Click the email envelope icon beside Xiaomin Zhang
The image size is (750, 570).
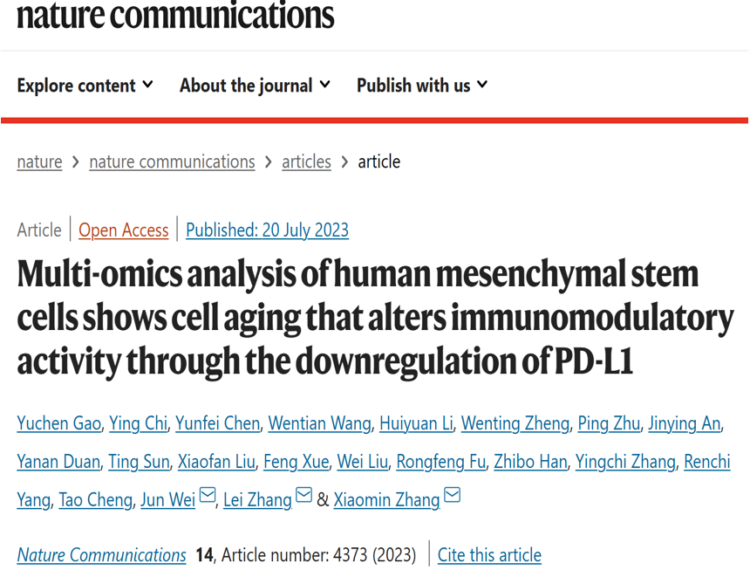pyautogui.click(x=452, y=494)
